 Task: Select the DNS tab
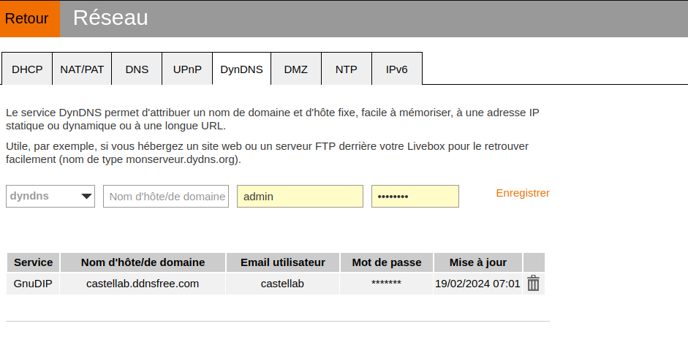click(137, 70)
